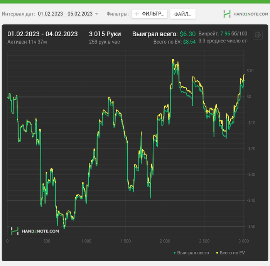This screenshot has width=270, height=266.
Task: Select the 259 рук в час text
Action: pyautogui.click(x=105, y=42)
